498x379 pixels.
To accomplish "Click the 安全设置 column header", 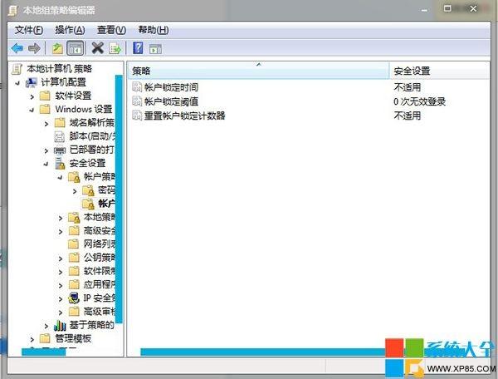I will pos(439,71).
